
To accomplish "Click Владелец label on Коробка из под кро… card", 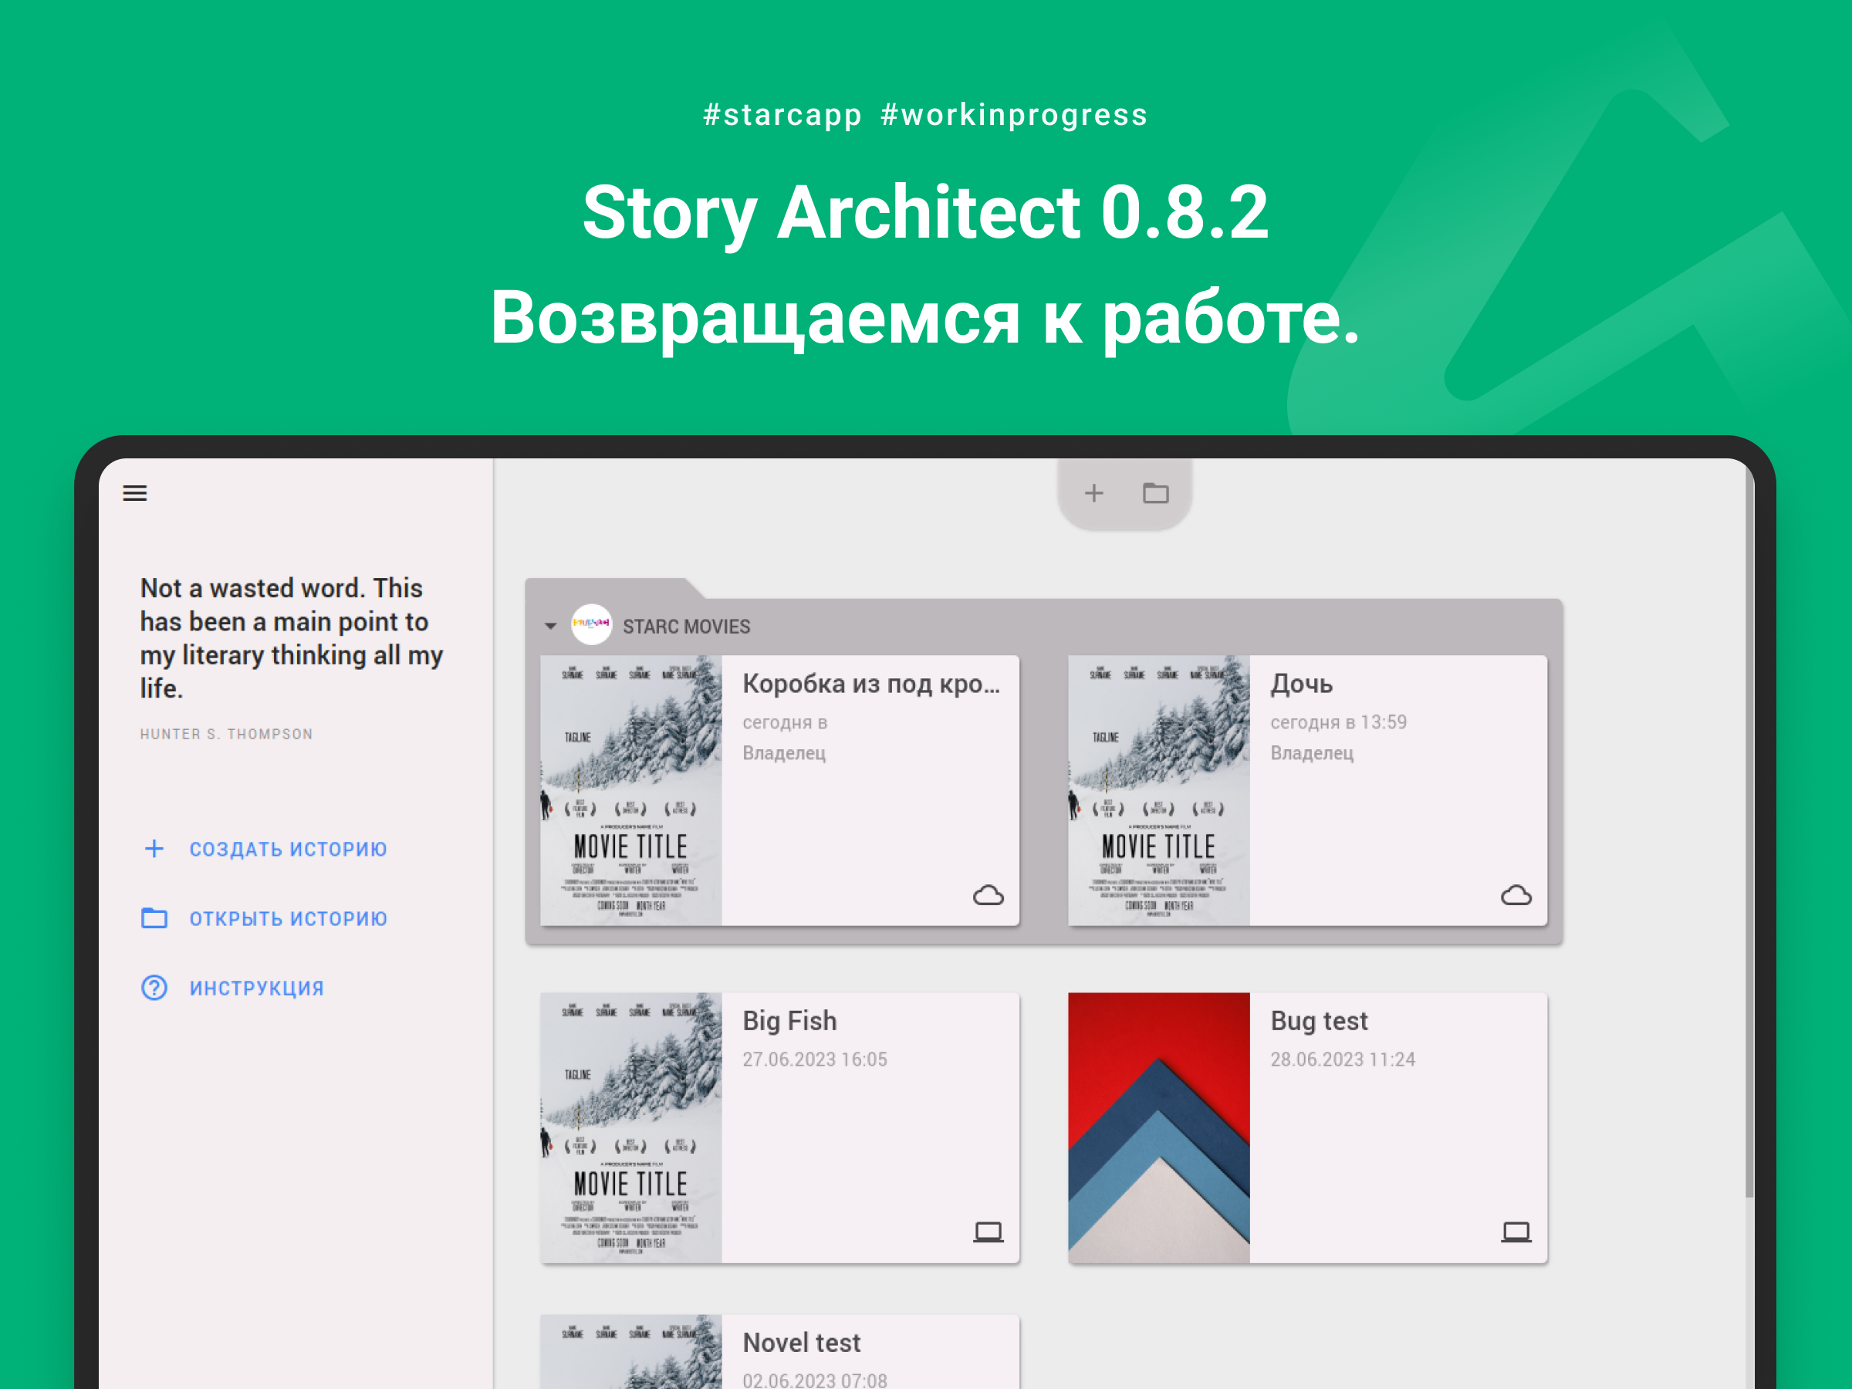I will [784, 752].
